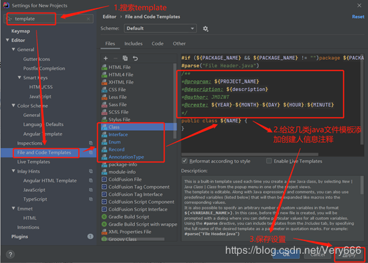Collapse the Emmet tree node

coord(13,209)
